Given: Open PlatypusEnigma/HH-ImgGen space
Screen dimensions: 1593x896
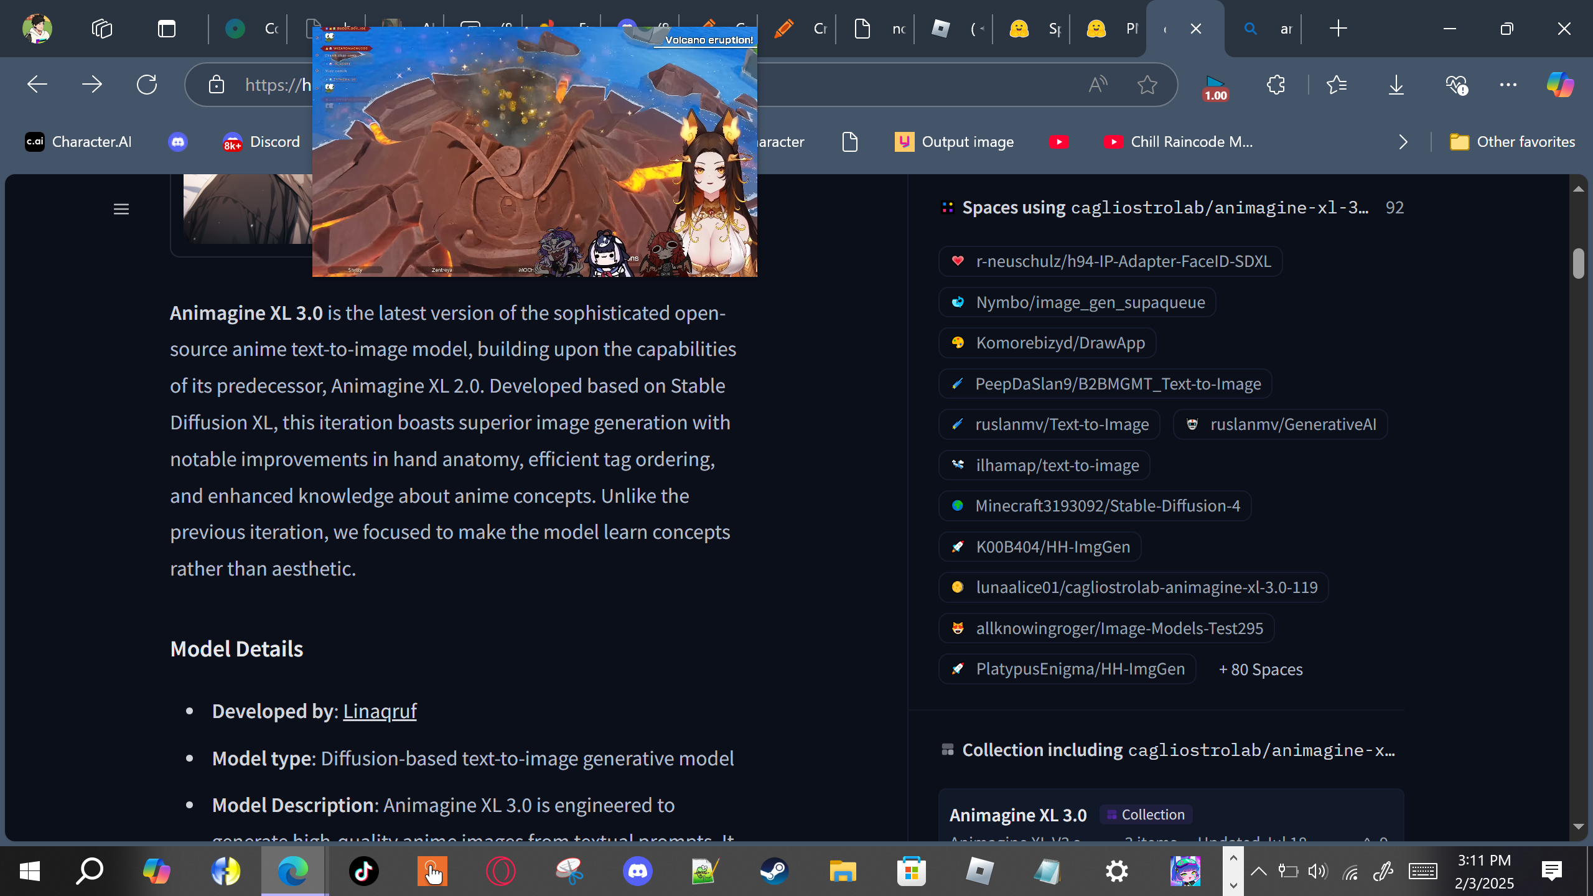Looking at the screenshot, I should coord(1067,669).
